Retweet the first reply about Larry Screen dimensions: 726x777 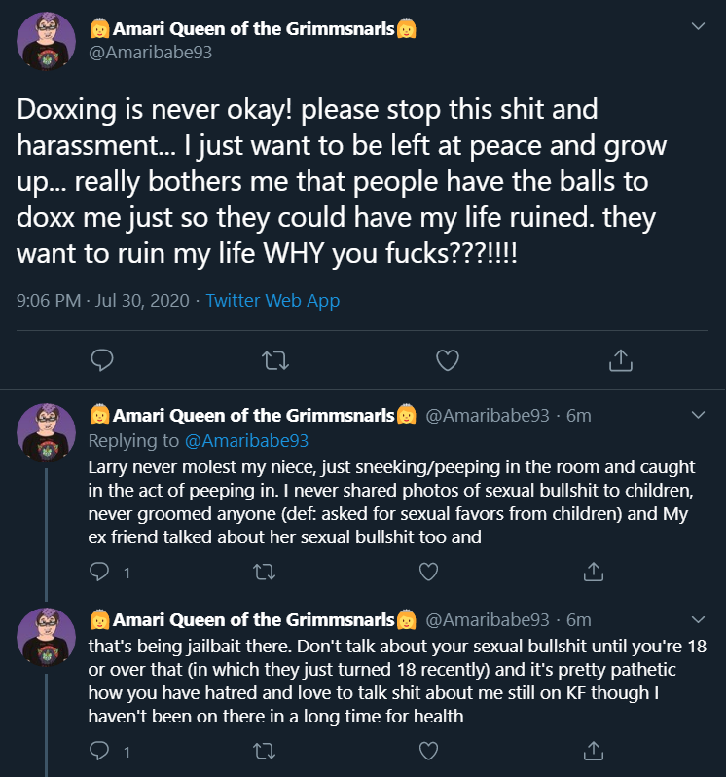tap(264, 572)
